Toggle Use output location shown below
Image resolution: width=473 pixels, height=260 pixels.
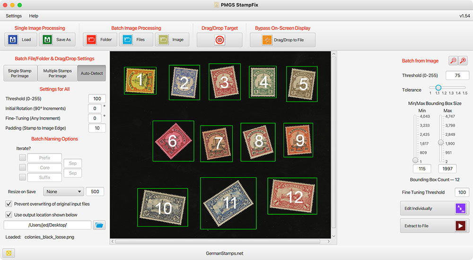[x=9, y=215]
